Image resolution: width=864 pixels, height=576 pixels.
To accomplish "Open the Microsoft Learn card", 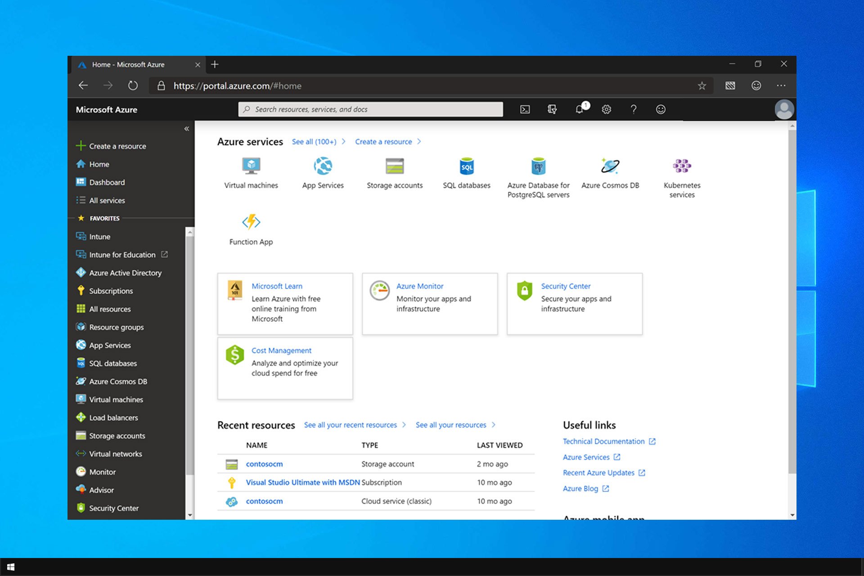I will click(285, 304).
